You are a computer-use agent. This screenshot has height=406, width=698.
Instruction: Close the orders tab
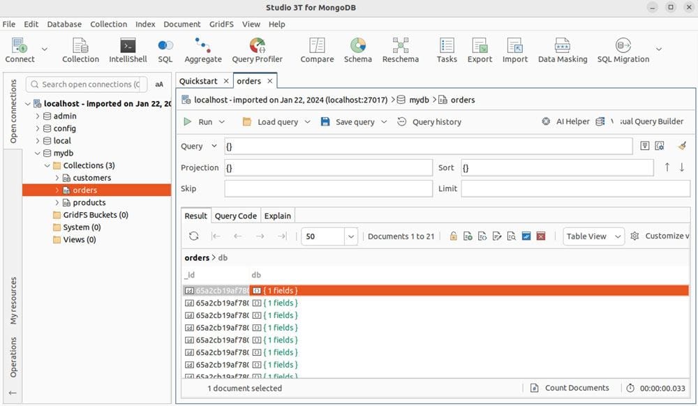click(269, 81)
